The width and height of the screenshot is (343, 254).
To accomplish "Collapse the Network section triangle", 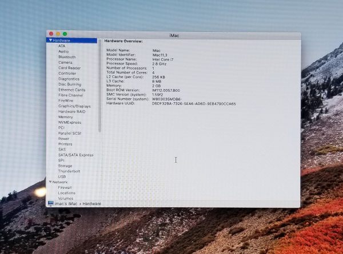I will tap(50, 182).
